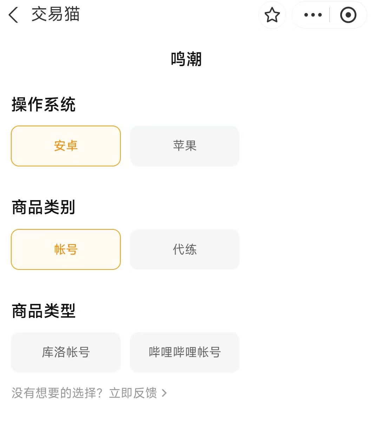Click the 操作系统 section heading
This screenshot has width=375, height=426.
click(x=44, y=104)
